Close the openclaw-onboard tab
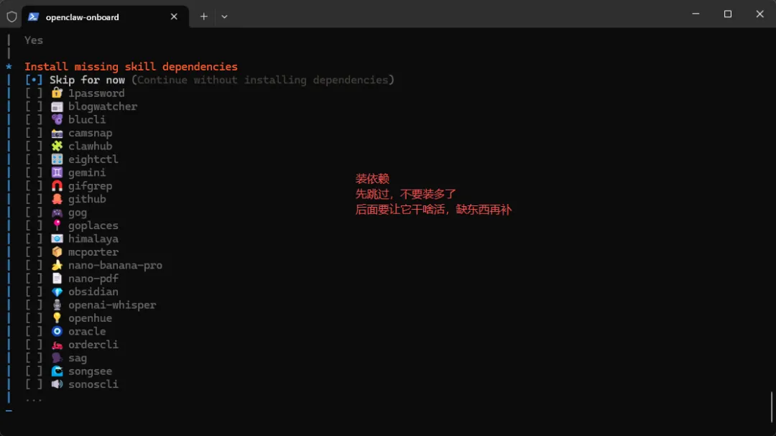Viewport: 776px width, 436px height. (x=174, y=17)
